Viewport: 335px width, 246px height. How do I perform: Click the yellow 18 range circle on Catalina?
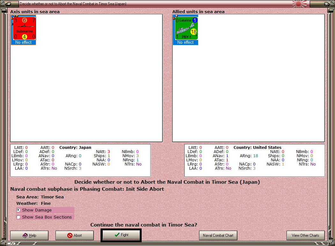pos(194,32)
